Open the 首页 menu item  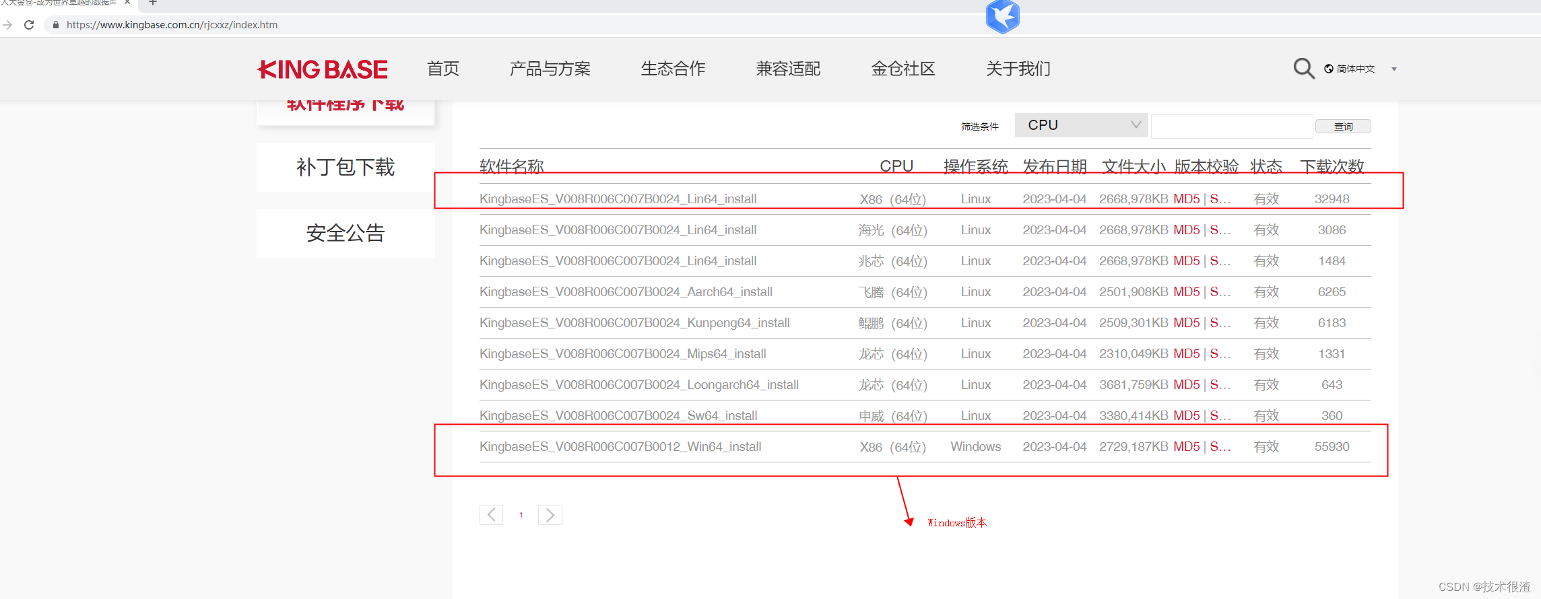coord(443,69)
